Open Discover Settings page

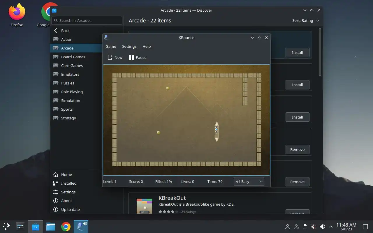87,192
